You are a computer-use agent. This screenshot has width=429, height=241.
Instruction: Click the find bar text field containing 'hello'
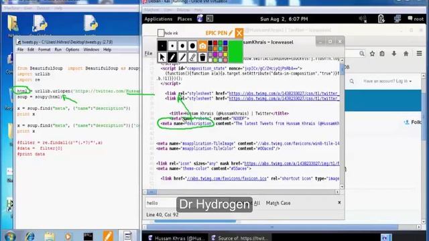point(161,203)
